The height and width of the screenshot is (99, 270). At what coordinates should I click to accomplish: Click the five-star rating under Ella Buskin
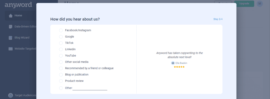pyautogui.click(x=179, y=67)
